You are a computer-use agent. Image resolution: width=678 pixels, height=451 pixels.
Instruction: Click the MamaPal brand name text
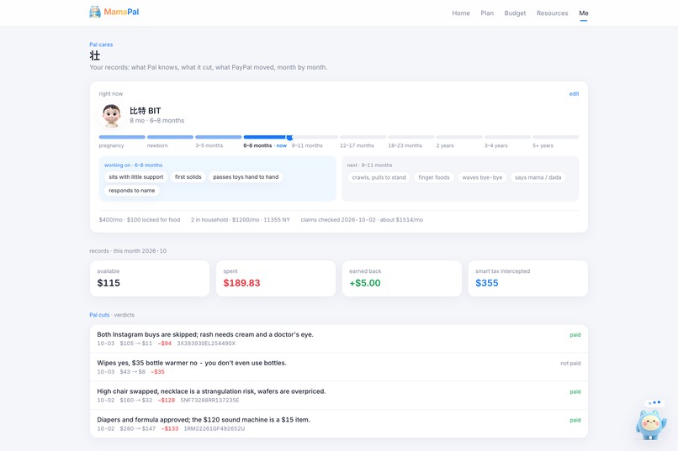coord(121,12)
